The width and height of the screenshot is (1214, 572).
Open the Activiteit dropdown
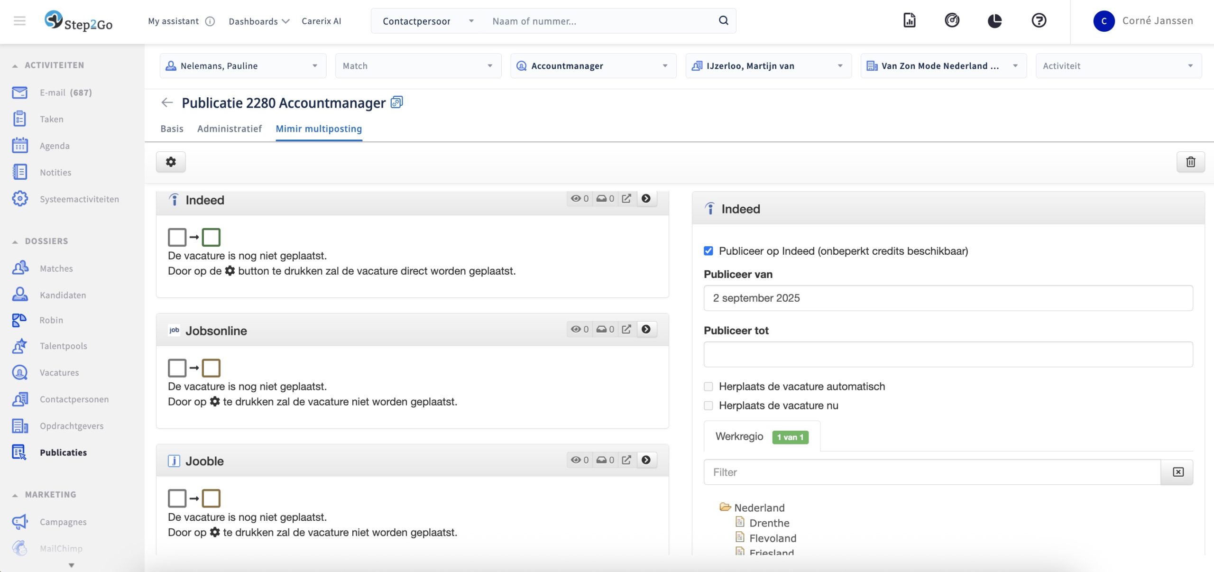[x=1118, y=66]
